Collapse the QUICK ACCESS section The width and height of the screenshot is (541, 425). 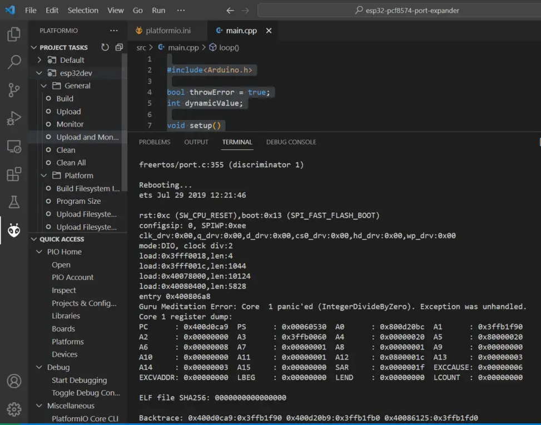(34, 239)
